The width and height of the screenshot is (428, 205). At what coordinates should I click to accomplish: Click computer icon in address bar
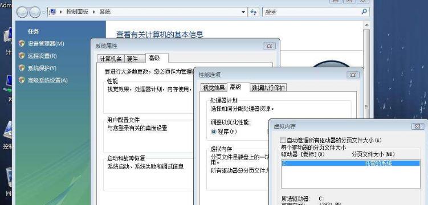pyautogui.click(x=52, y=12)
